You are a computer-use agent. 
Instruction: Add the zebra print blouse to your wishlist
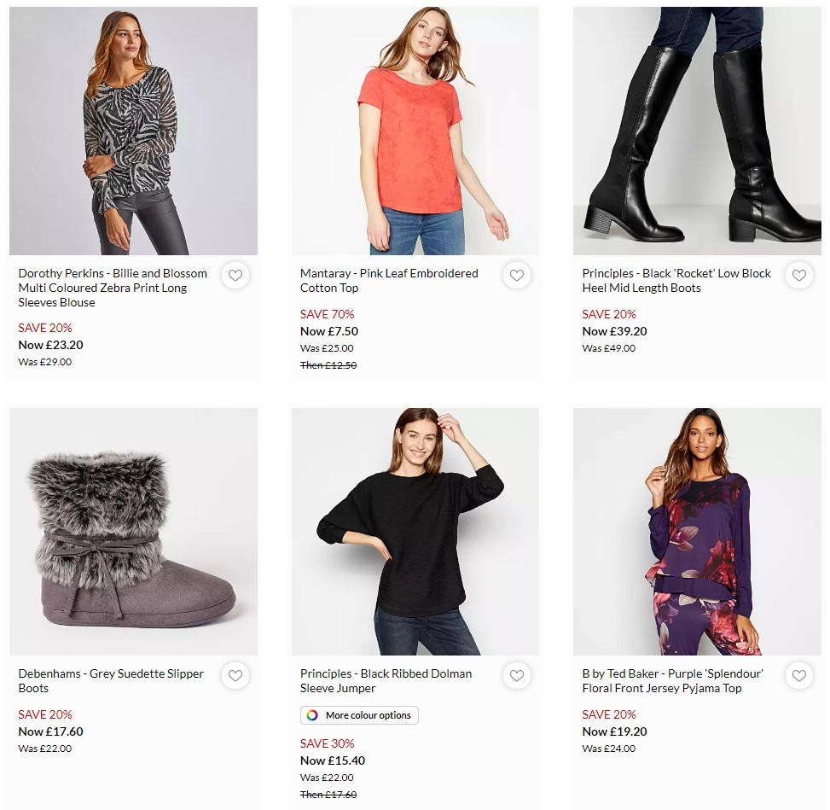pyautogui.click(x=235, y=275)
